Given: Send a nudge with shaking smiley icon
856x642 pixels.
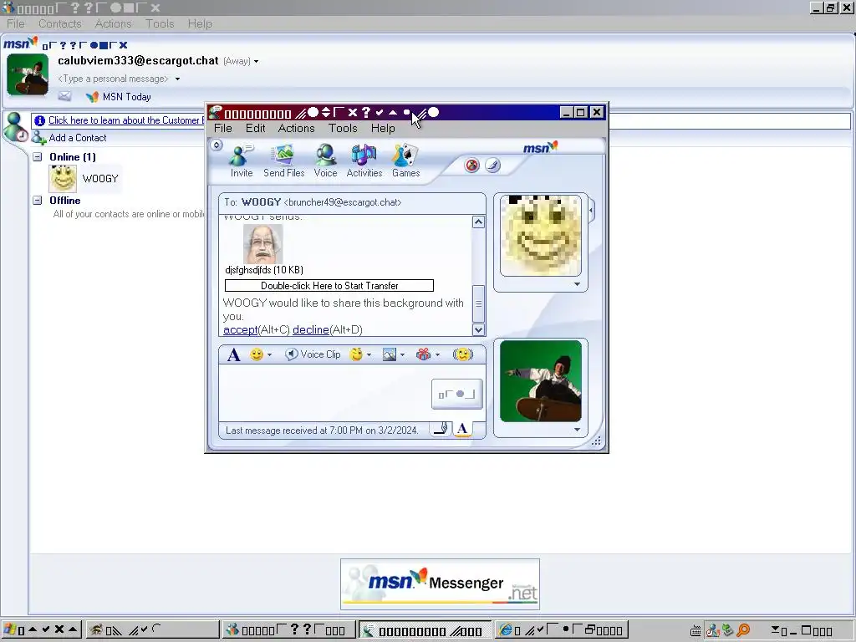Looking at the screenshot, I should 463,354.
